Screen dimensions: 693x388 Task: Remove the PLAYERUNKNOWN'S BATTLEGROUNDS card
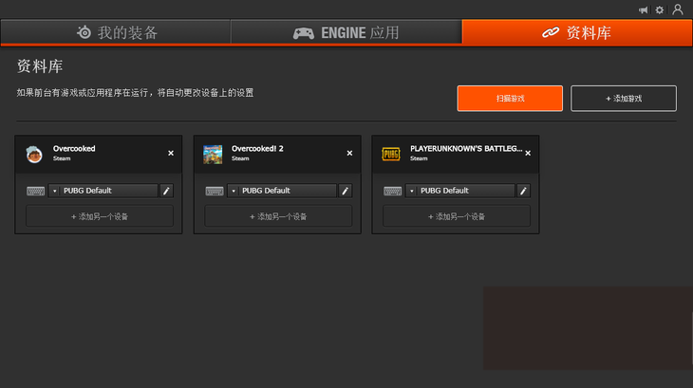[x=528, y=153]
